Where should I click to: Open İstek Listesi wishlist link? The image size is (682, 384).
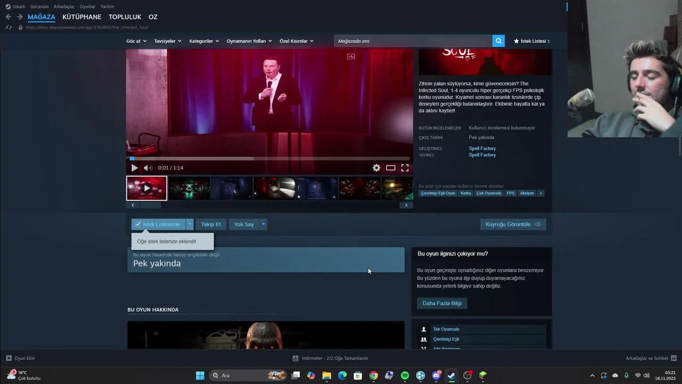pyautogui.click(x=532, y=41)
